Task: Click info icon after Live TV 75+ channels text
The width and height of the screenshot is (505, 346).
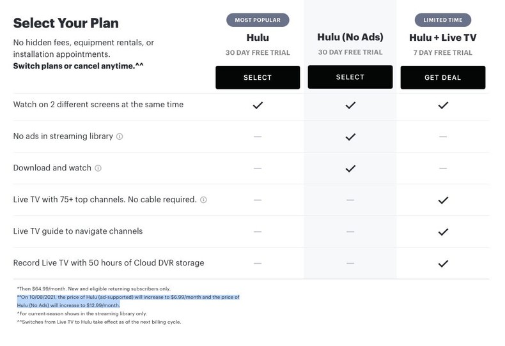Action: coord(203,200)
